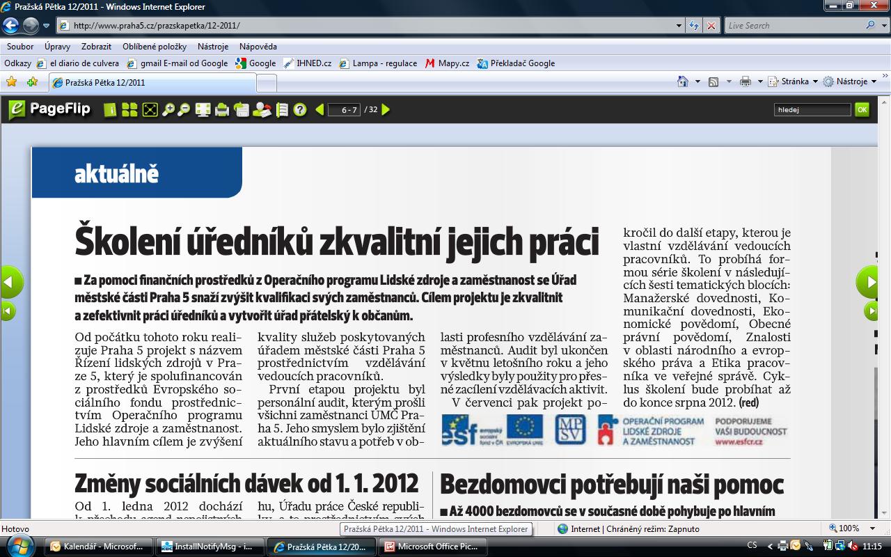Open the Nápověda menu
This screenshot has width=891, height=557.
(258, 47)
